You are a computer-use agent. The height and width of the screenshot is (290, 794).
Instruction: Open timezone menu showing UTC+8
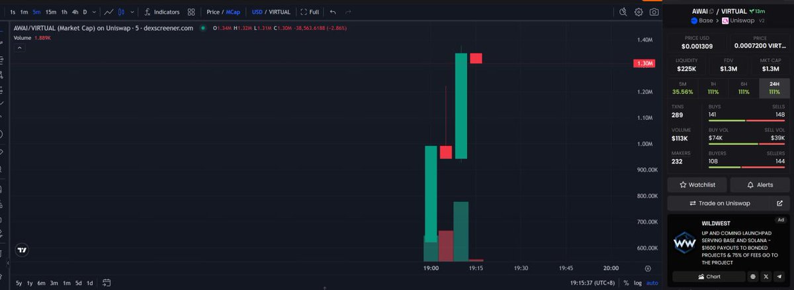coord(592,283)
